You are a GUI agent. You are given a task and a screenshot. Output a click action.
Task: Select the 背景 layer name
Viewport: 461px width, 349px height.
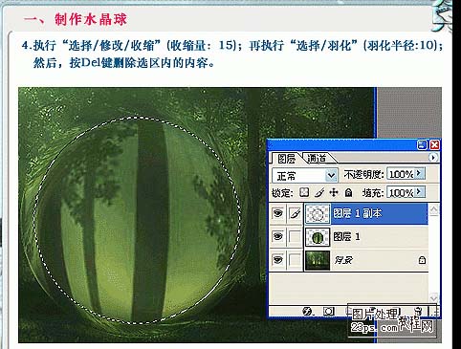coord(343,260)
